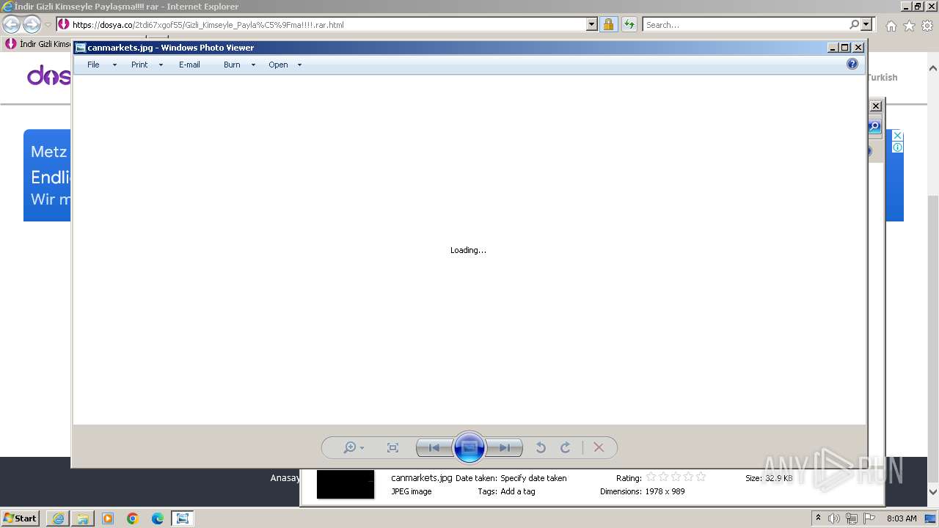Open the File Explorer taskbar icon
939x528 pixels.
click(83, 518)
